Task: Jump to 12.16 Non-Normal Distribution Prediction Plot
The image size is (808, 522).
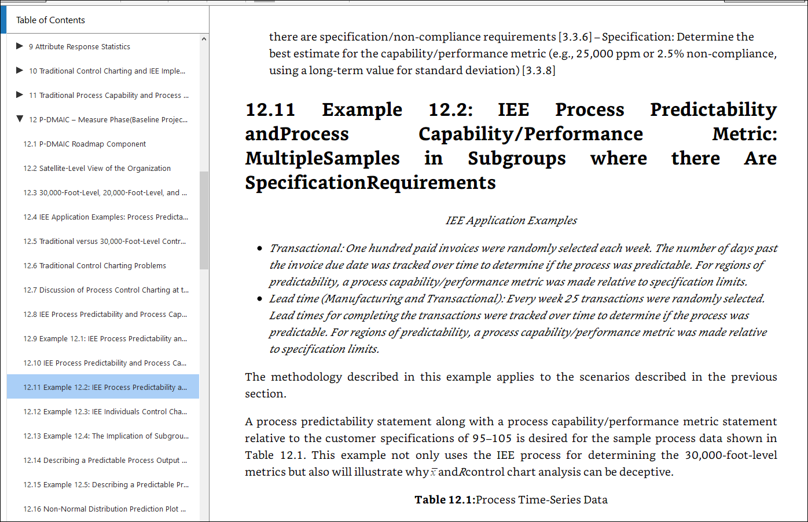Action: pos(104,509)
